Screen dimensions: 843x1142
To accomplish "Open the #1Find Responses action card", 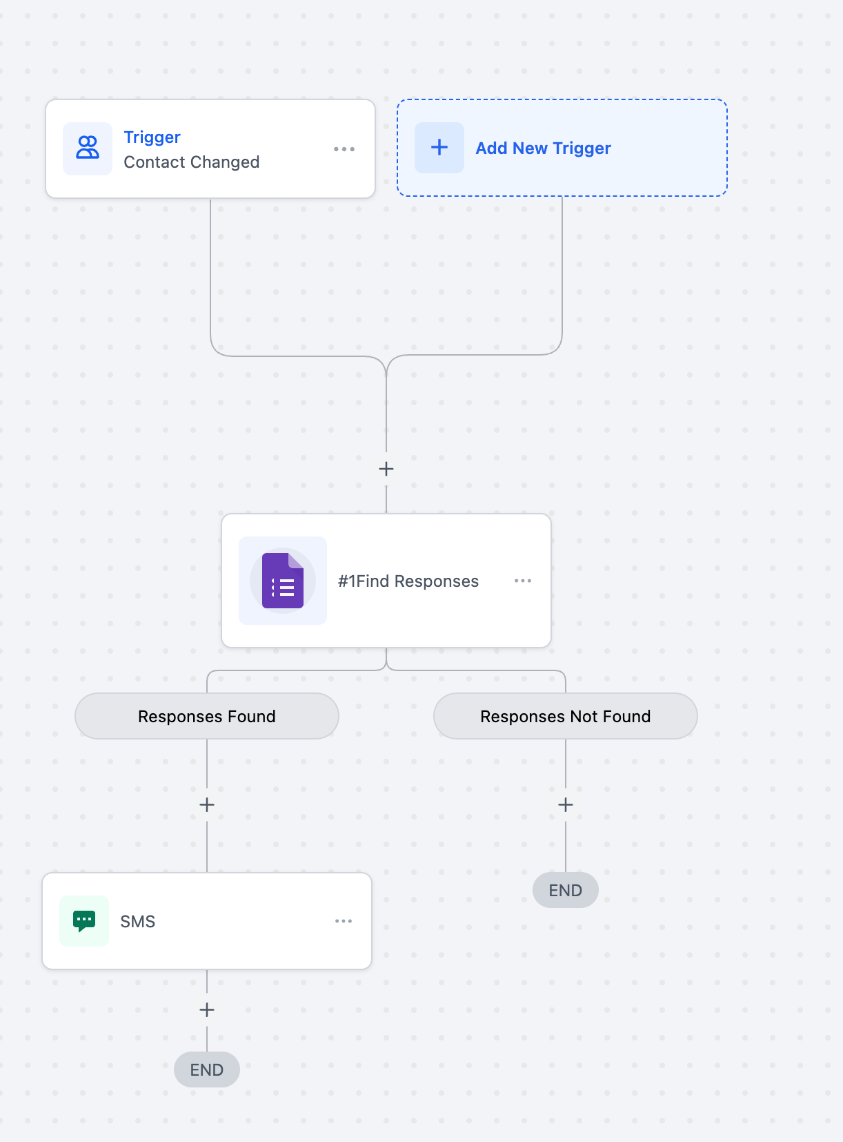I will tap(408, 581).
